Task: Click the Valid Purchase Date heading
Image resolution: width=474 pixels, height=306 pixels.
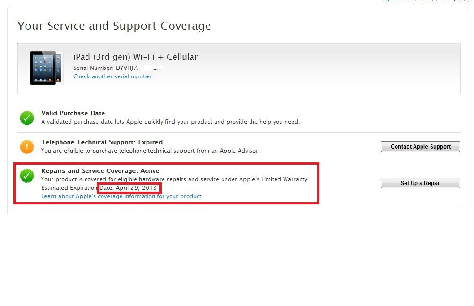Action: pos(73,113)
